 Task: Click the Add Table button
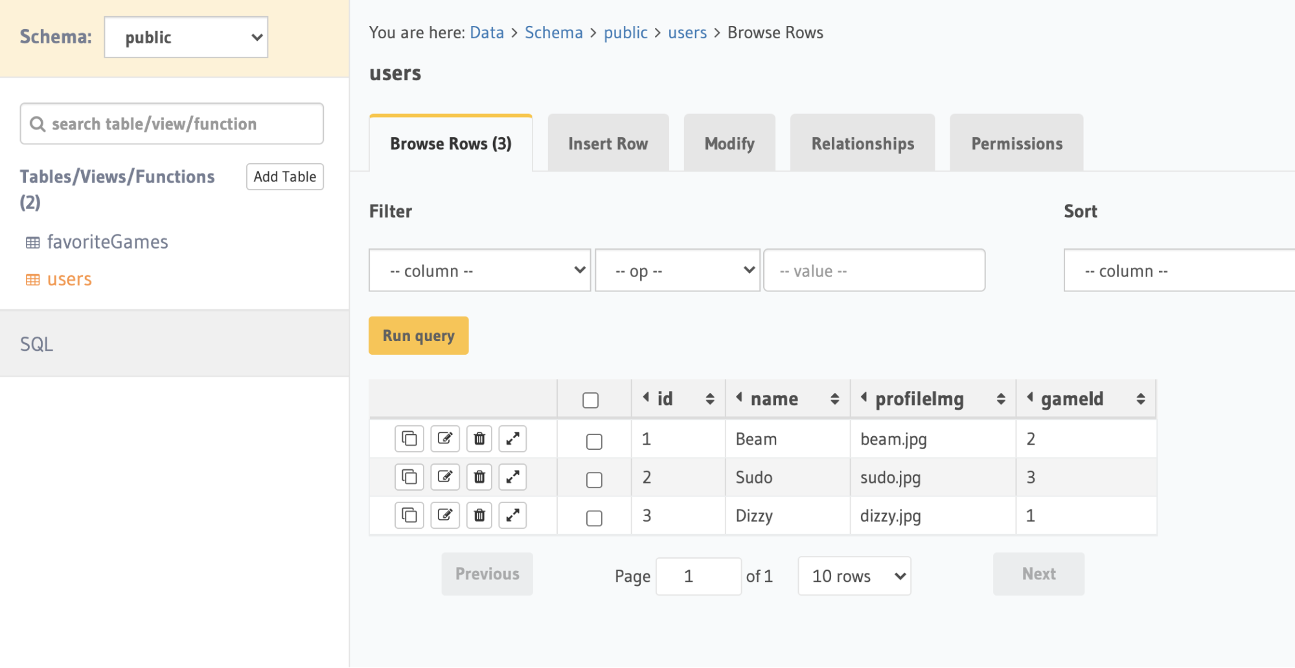click(284, 176)
